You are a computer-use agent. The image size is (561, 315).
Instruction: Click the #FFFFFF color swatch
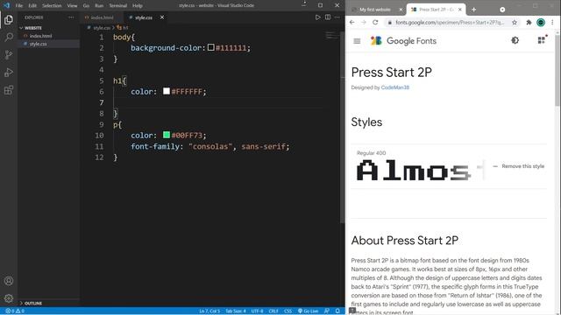[167, 91]
